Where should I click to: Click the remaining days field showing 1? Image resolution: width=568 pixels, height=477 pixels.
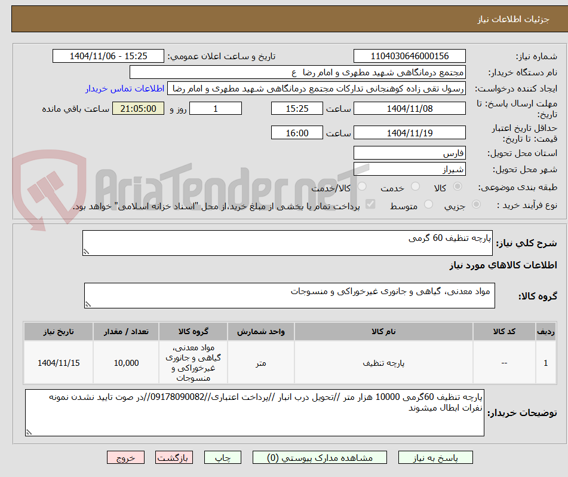(x=216, y=108)
